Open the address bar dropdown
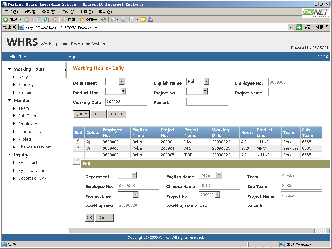This screenshot has width=332, height=249. (291, 27)
